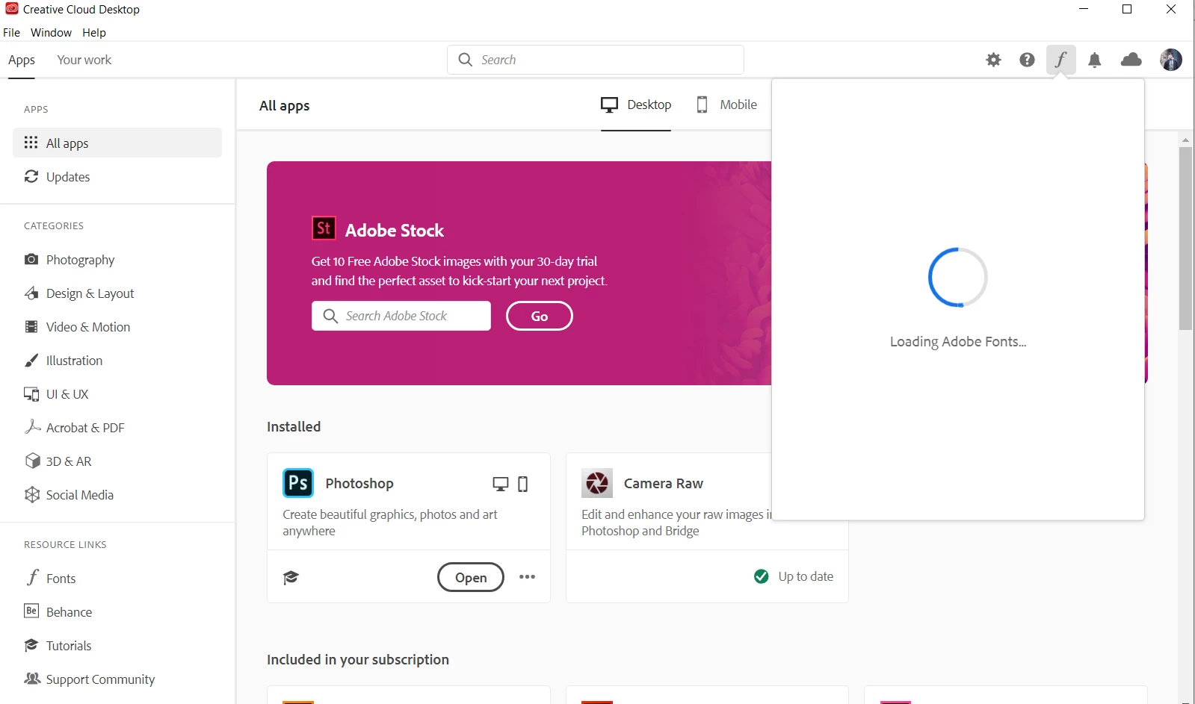Open the Social Media category
This screenshot has width=1195, height=704.
tap(117, 495)
